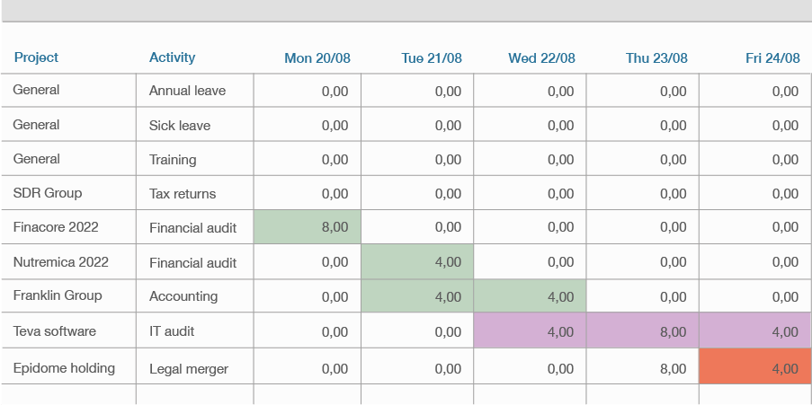Click Tax returns Monday 0,00 cell

click(308, 193)
